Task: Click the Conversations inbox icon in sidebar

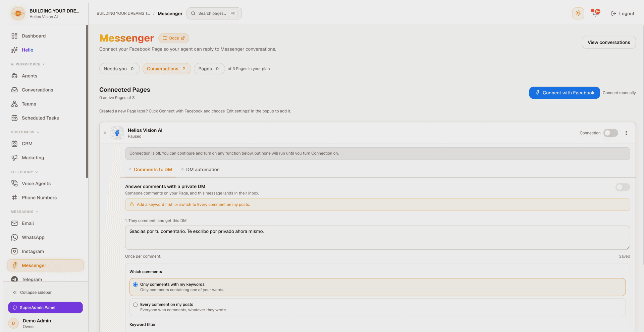Action: pyautogui.click(x=14, y=90)
